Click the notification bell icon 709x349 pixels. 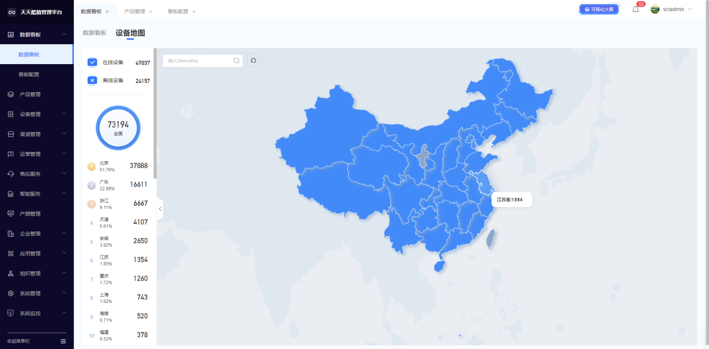[635, 9]
